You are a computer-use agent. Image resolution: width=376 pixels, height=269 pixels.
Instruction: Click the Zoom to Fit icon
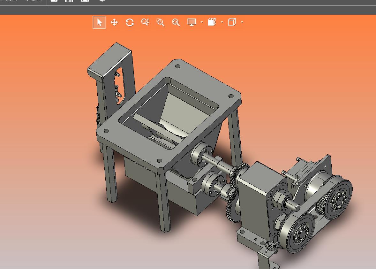[x=176, y=22]
